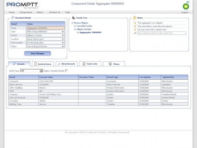Switch to the Plans tab

[x=114, y=64]
